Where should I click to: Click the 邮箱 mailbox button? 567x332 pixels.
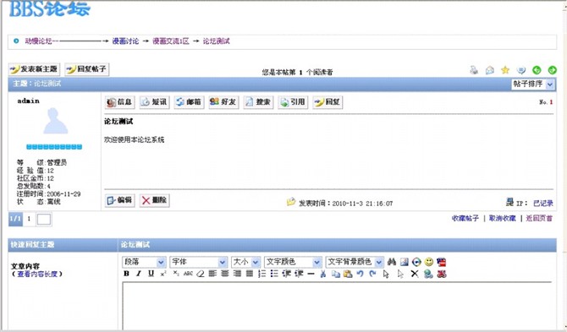coord(189,102)
